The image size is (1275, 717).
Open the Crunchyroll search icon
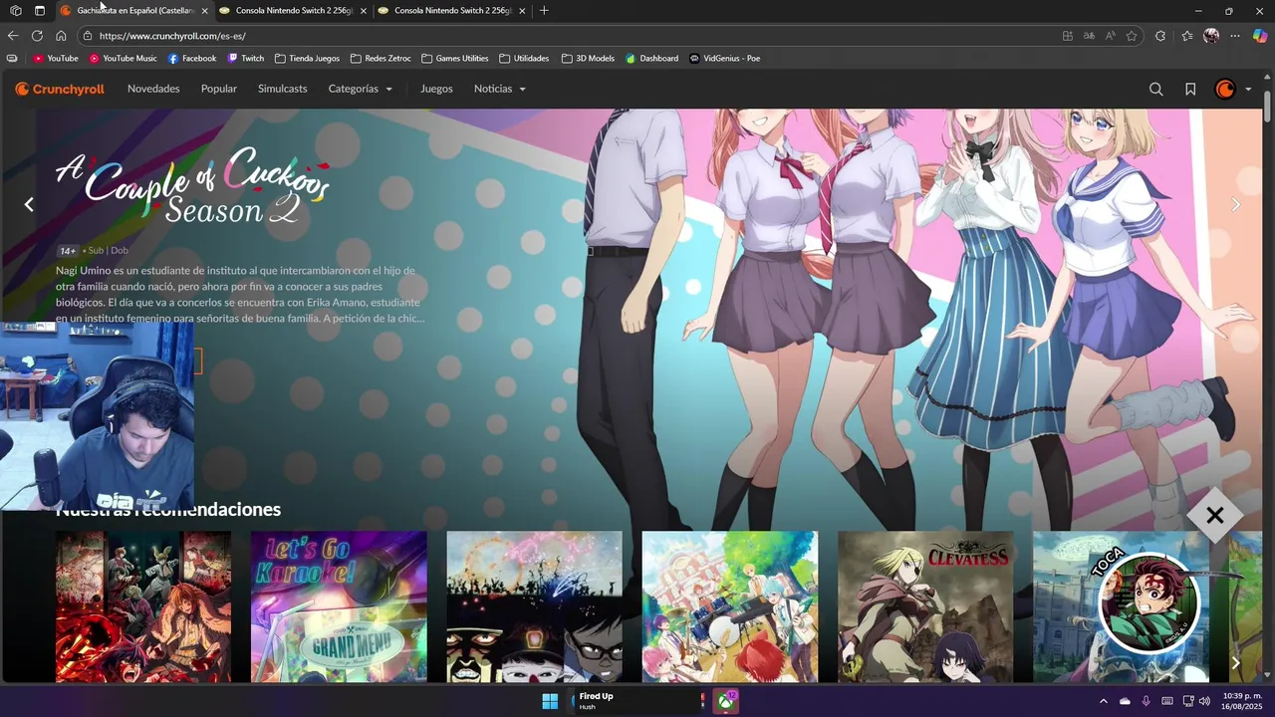1155,89
